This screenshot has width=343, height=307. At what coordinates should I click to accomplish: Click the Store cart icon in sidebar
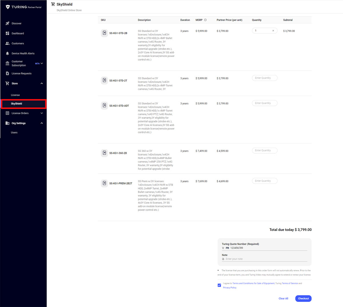(7, 84)
